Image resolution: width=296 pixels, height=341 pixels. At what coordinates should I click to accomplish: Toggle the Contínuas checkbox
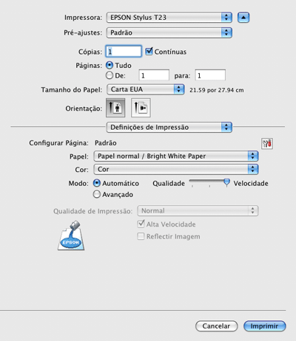[x=149, y=52]
